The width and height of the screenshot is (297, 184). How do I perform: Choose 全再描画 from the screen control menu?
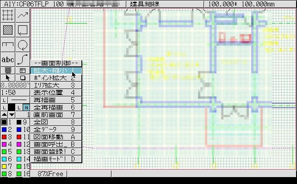coord(56,107)
